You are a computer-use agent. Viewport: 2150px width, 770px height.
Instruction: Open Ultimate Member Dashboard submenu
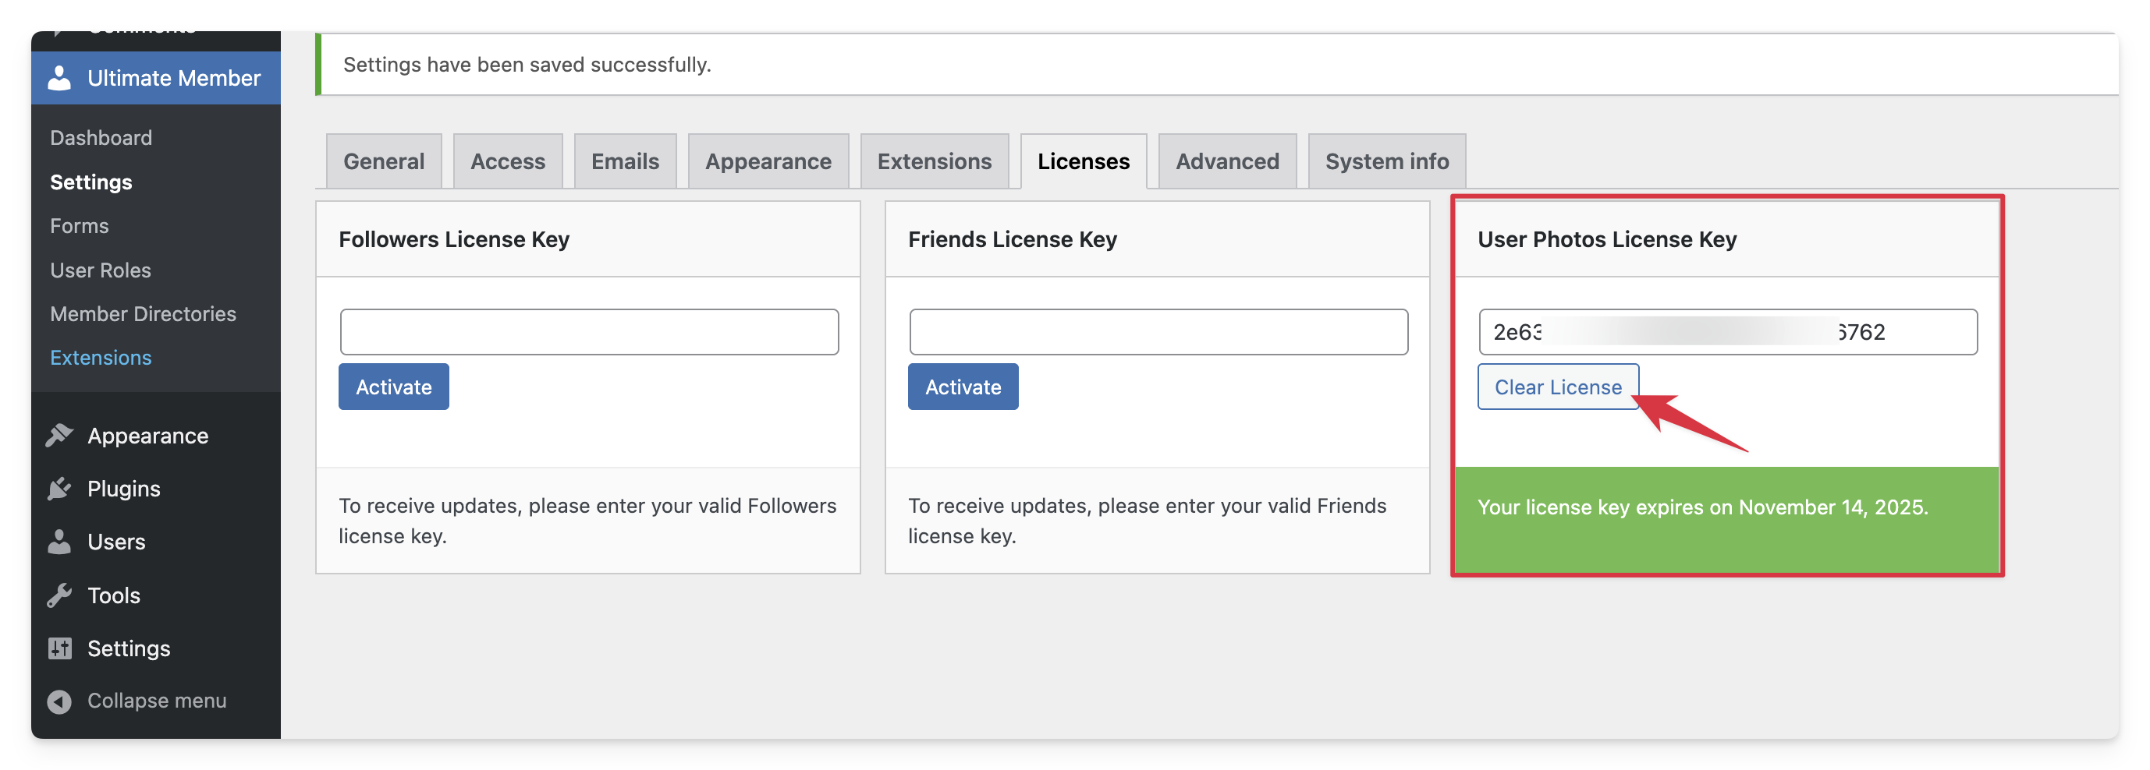[x=101, y=138]
